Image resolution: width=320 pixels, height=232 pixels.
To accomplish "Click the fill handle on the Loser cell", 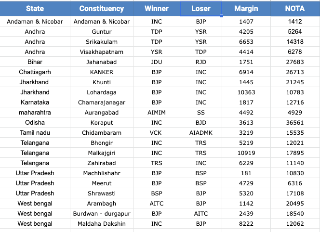I will click(222, 16).
